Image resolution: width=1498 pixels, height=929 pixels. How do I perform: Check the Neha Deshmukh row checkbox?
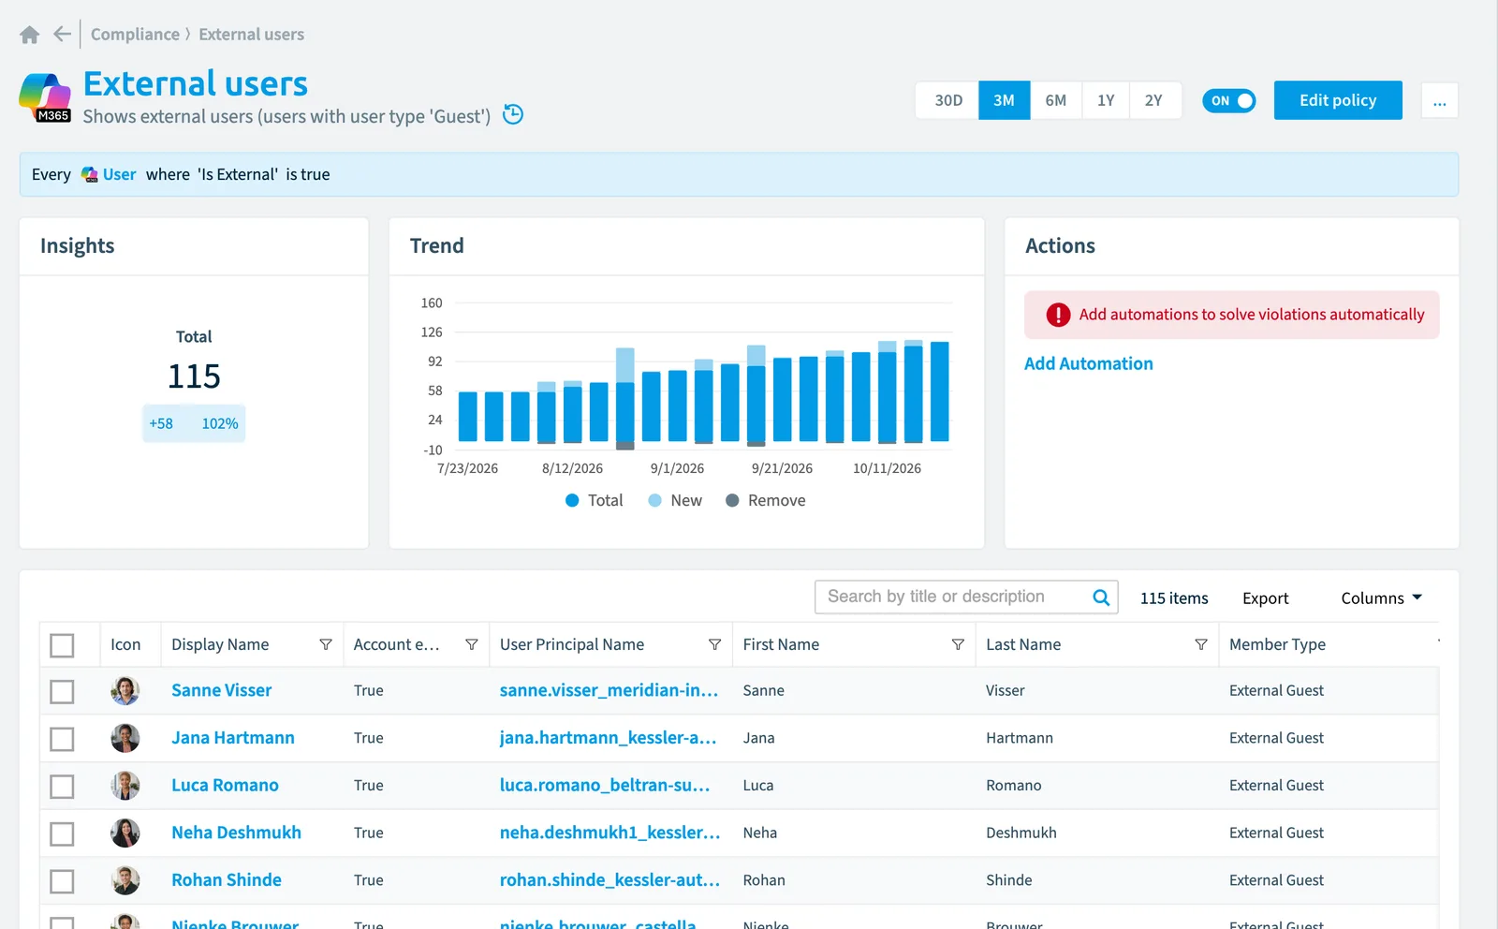[62, 833]
